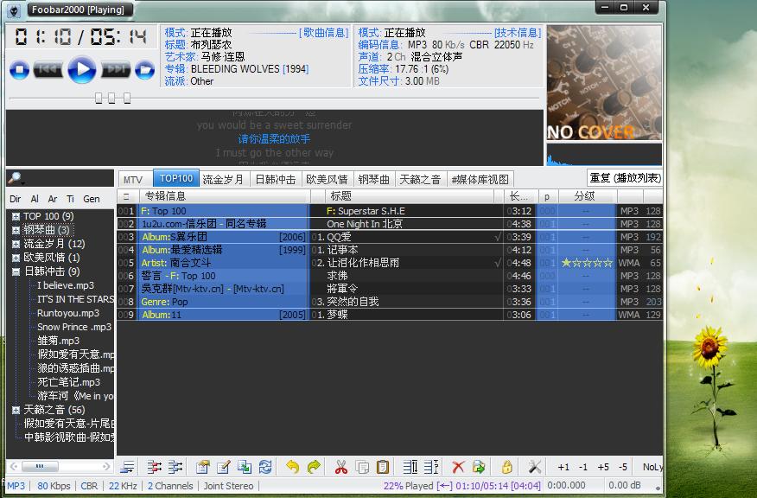The height and width of the screenshot is (498, 757).
Task: Expand the 流金岁月 (12) tree node
Action: point(16,244)
